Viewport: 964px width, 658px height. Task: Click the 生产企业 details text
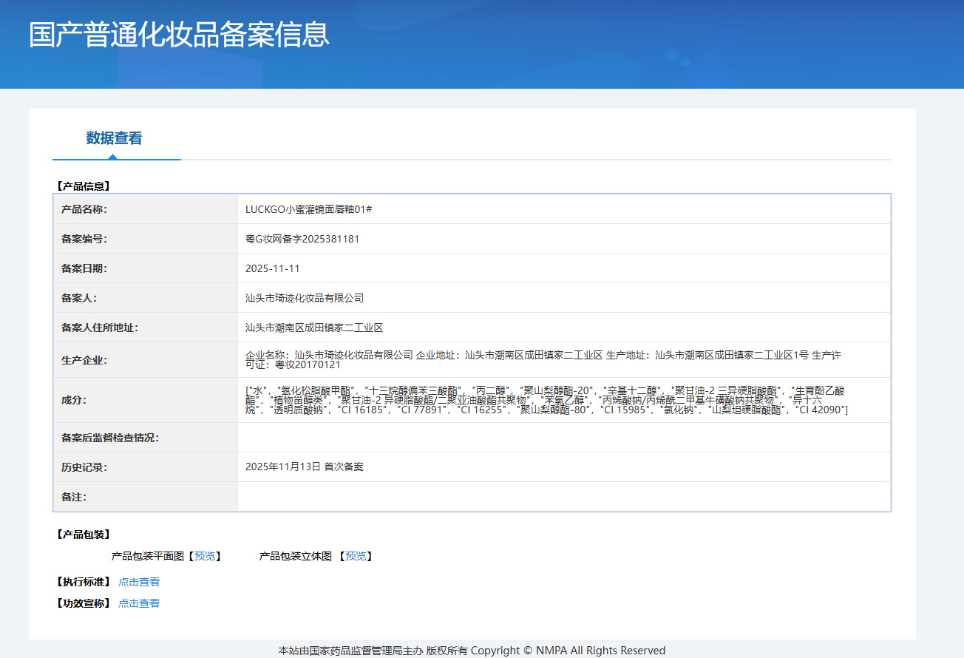543,360
